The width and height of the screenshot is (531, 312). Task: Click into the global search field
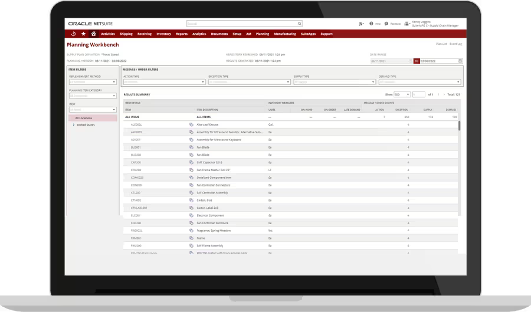[241, 24]
